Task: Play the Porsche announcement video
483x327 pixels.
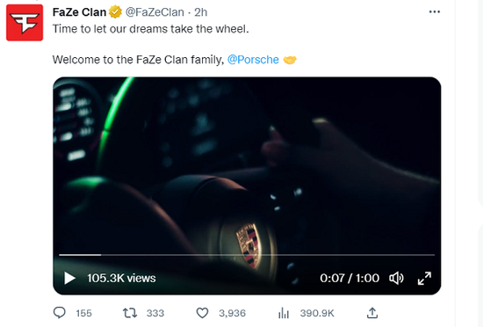Action: coord(69,278)
